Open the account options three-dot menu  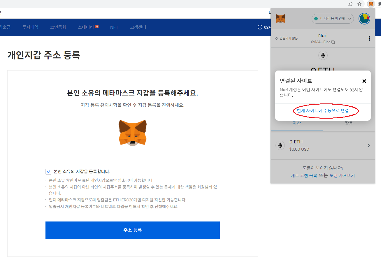coord(369,38)
